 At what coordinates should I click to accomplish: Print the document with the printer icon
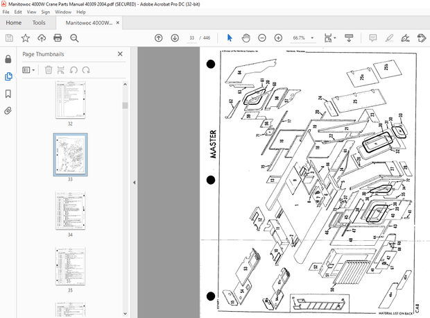click(x=58, y=38)
